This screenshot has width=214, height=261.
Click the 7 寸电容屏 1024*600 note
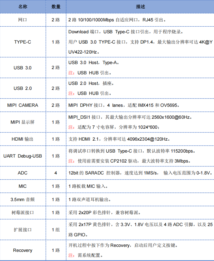tap(114, 127)
